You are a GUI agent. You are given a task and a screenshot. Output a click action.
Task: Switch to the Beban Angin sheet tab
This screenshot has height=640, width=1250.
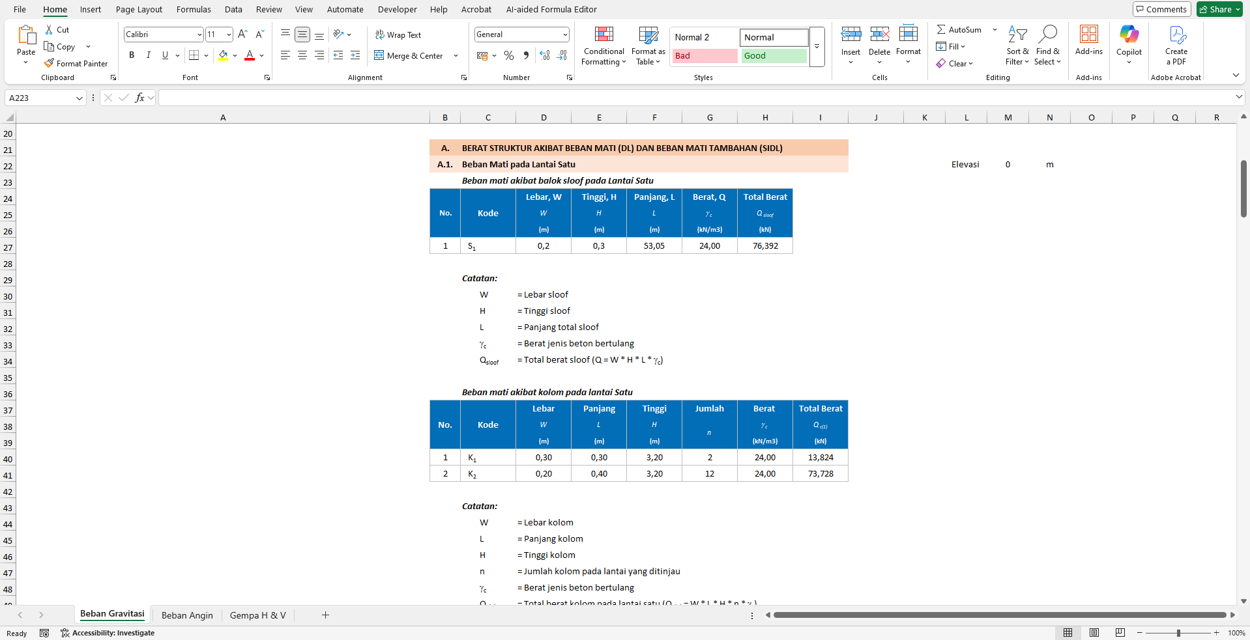[187, 615]
